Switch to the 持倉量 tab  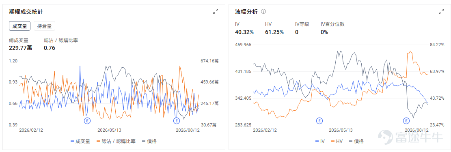(44, 26)
